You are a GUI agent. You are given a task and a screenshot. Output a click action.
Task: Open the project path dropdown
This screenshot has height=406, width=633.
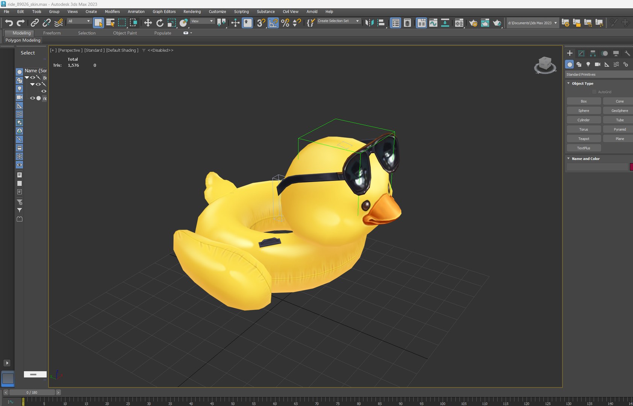pyautogui.click(x=532, y=23)
